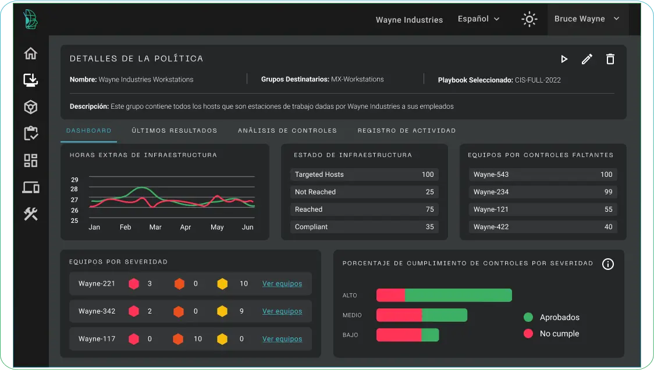
Task: Click orange hexagon severity icon for Wayne-117
Action: coord(178,339)
